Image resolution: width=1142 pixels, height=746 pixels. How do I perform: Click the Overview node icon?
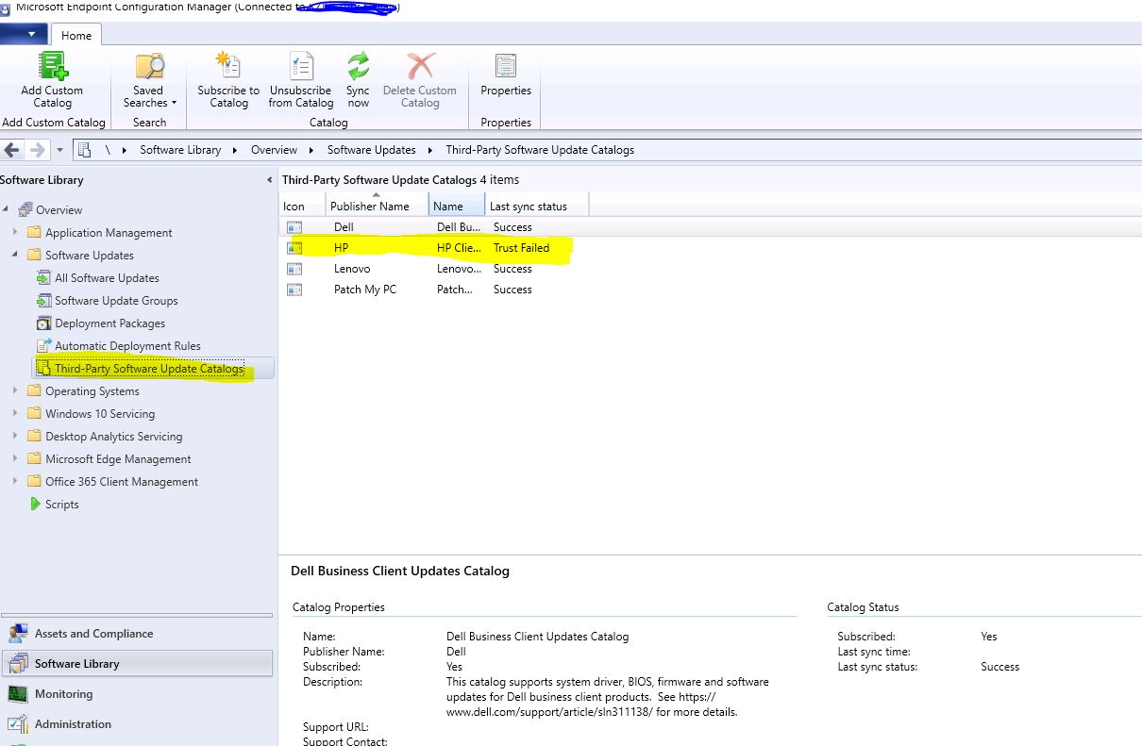[25, 209]
